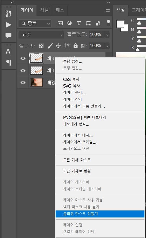
Task: Choose 레이어 삭제 menu item
Action: pos(100,99)
